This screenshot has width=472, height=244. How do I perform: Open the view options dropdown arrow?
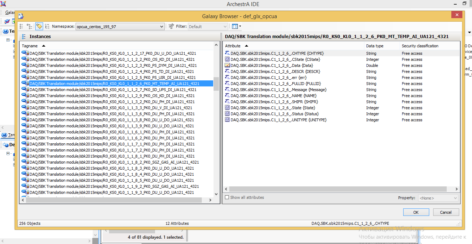point(240,26)
